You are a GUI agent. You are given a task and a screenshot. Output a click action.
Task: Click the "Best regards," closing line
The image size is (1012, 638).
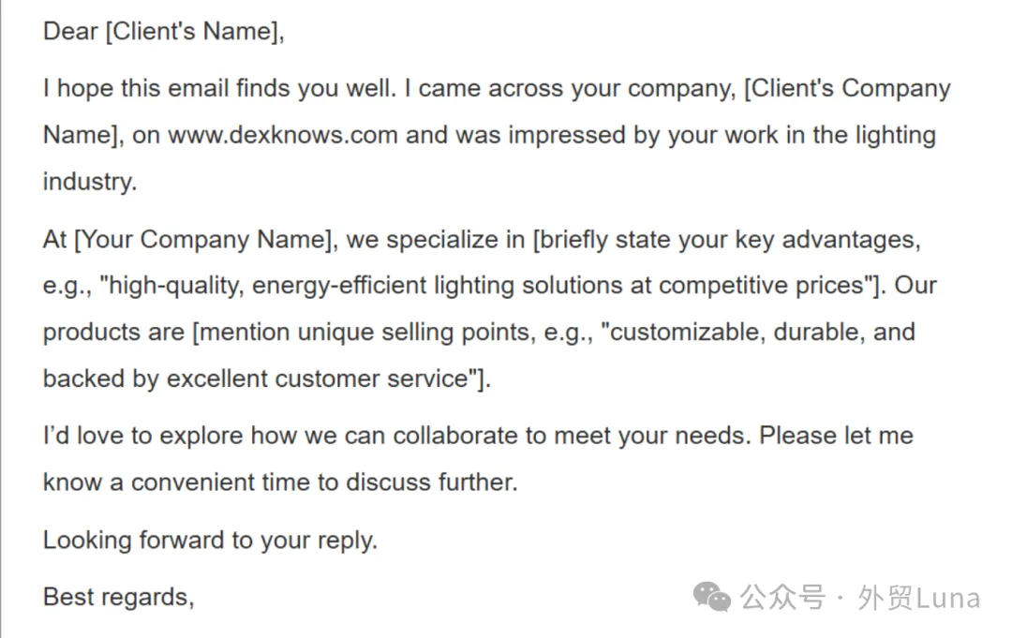coord(118,597)
